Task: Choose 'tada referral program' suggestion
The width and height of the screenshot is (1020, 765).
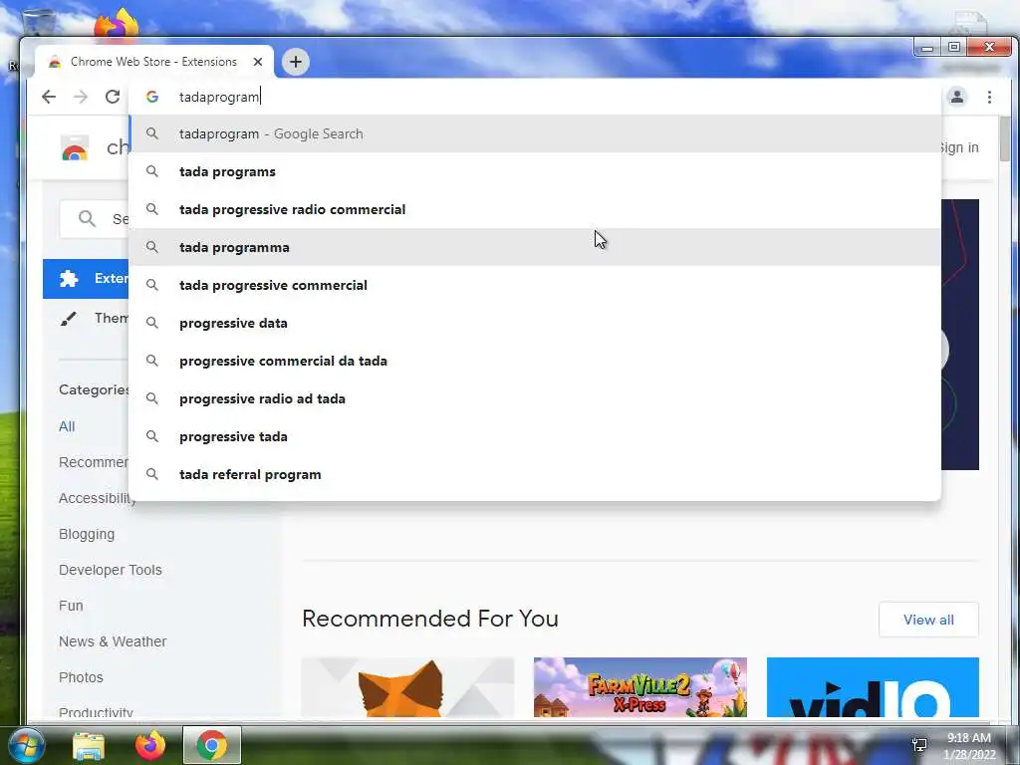Action: [x=535, y=474]
